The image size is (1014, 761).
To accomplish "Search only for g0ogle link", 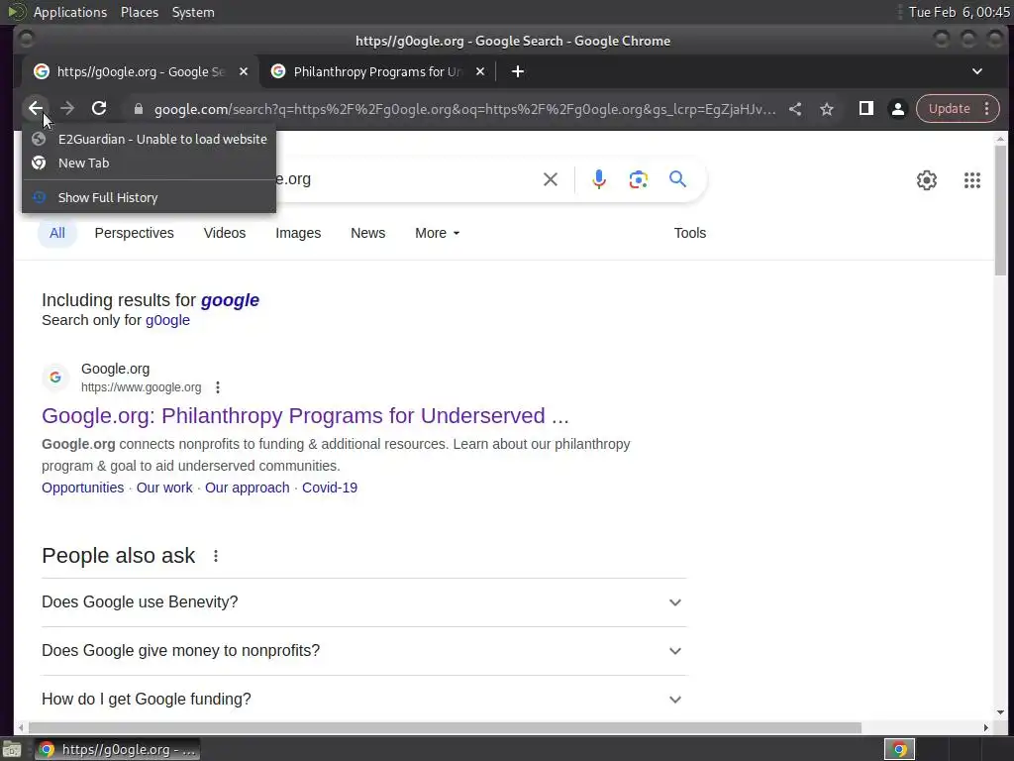I will point(167,320).
